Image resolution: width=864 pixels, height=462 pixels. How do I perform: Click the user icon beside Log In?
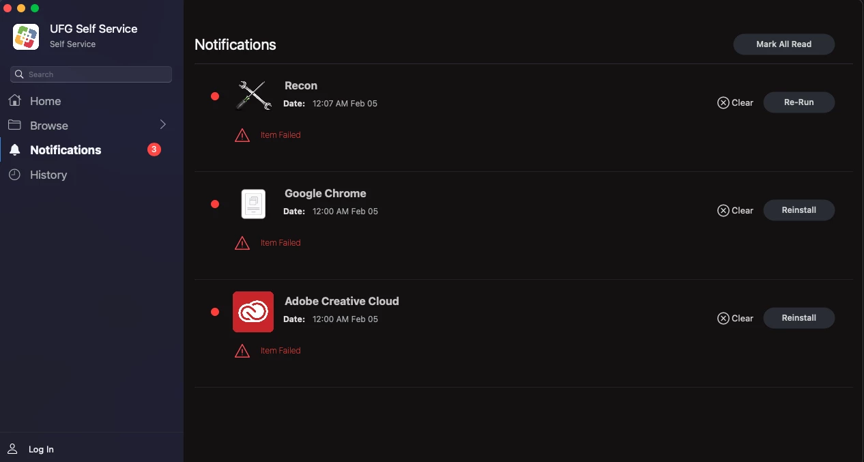pyautogui.click(x=12, y=449)
